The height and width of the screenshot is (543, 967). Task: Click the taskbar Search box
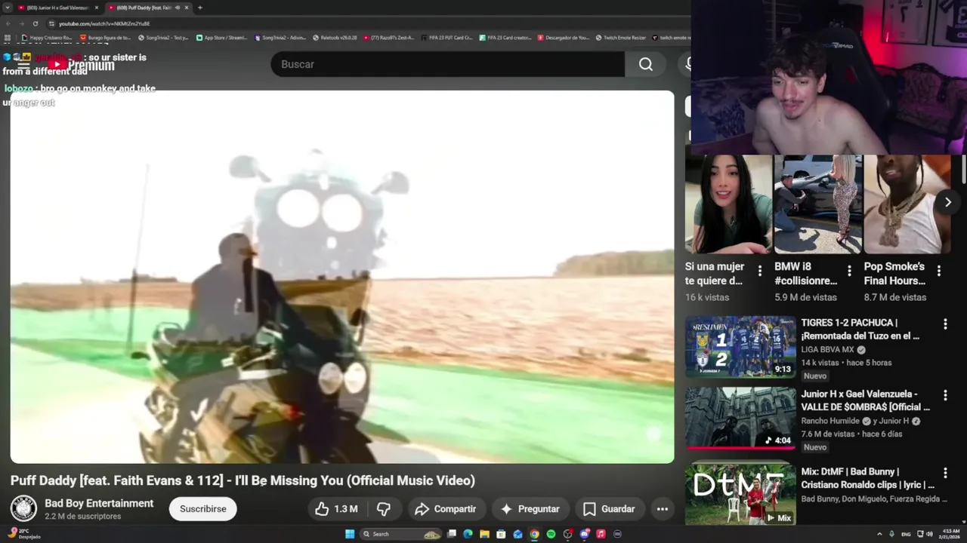[x=400, y=534]
